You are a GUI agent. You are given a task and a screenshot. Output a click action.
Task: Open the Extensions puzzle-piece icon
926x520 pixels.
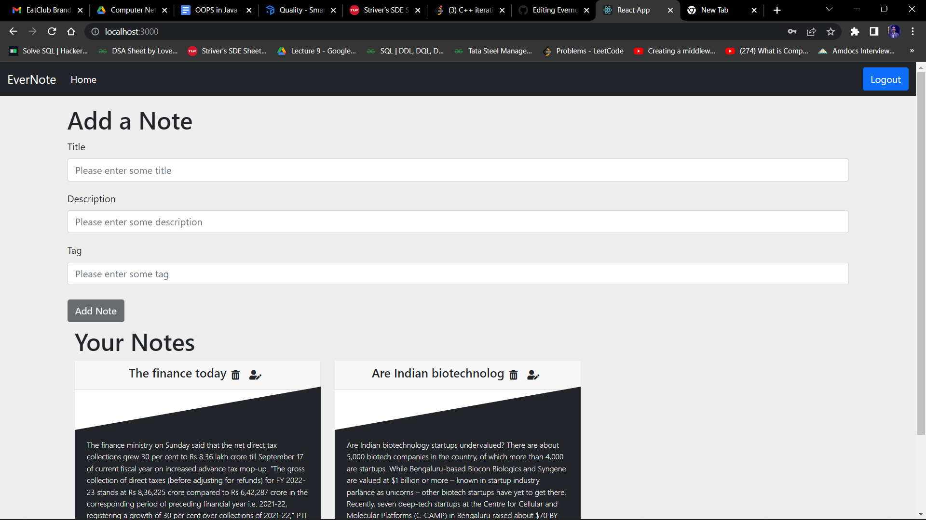[x=856, y=31]
